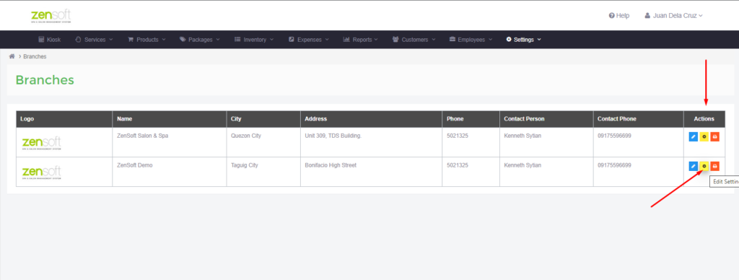Open Juan Dela Cruz user menu
Screen dimensions: 739x280
(x=673, y=16)
